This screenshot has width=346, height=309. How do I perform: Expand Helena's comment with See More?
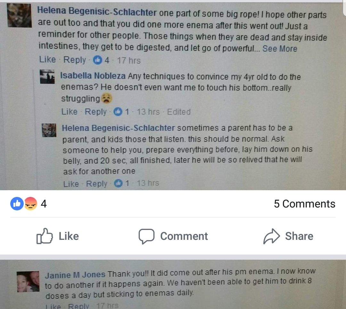pyautogui.click(x=280, y=49)
